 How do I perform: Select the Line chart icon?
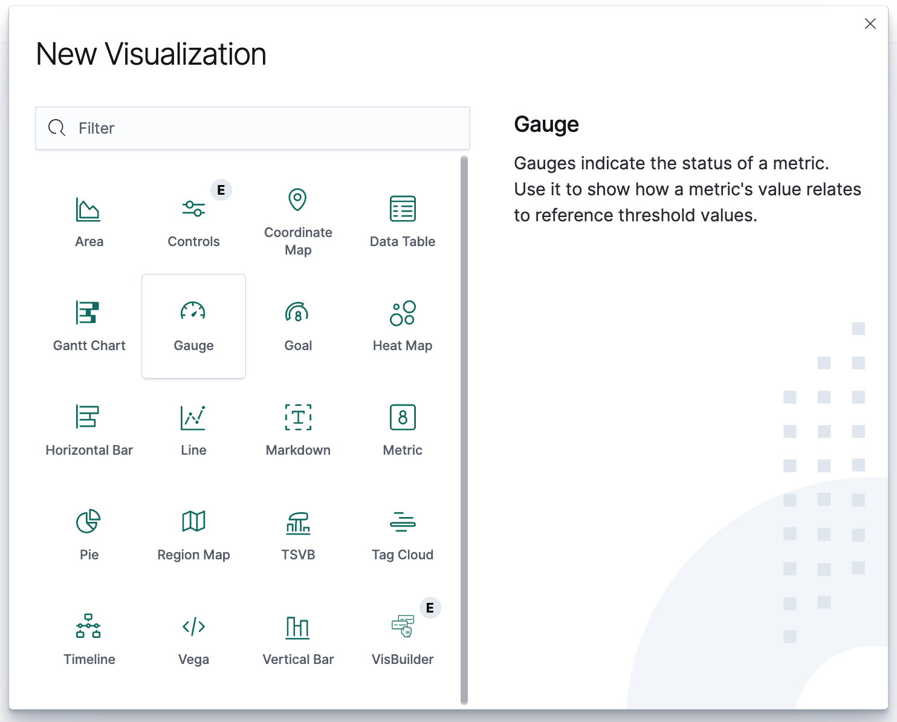click(x=193, y=417)
